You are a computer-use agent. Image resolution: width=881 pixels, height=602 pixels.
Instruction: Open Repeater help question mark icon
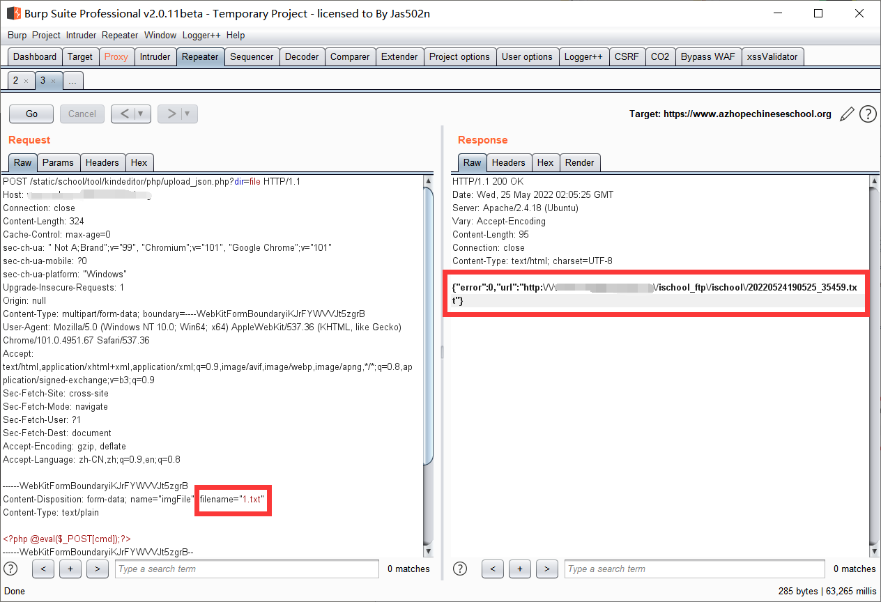[868, 114]
